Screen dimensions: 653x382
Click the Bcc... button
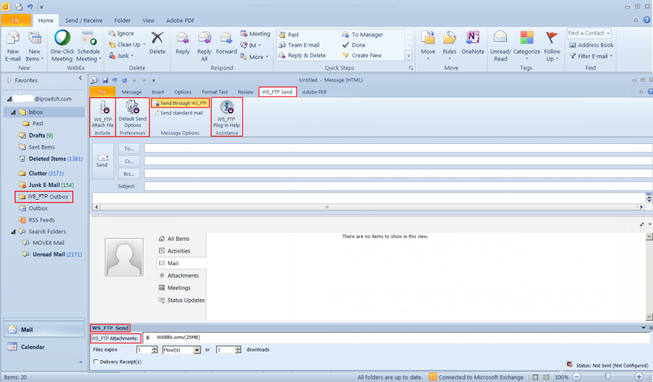click(x=129, y=174)
